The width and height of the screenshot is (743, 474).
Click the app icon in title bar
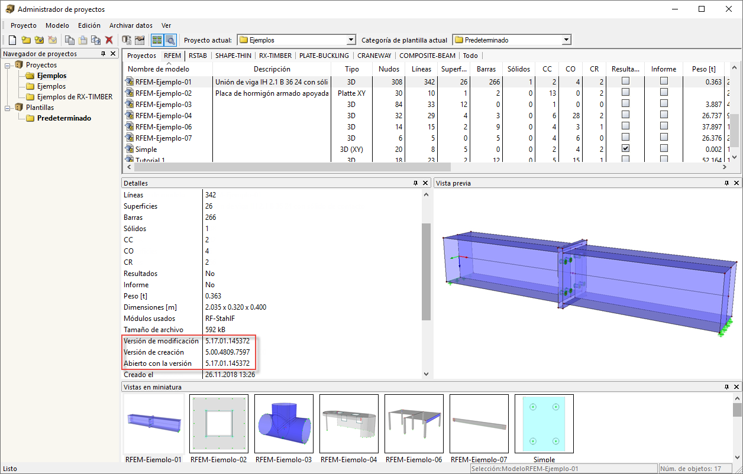point(10,9)
